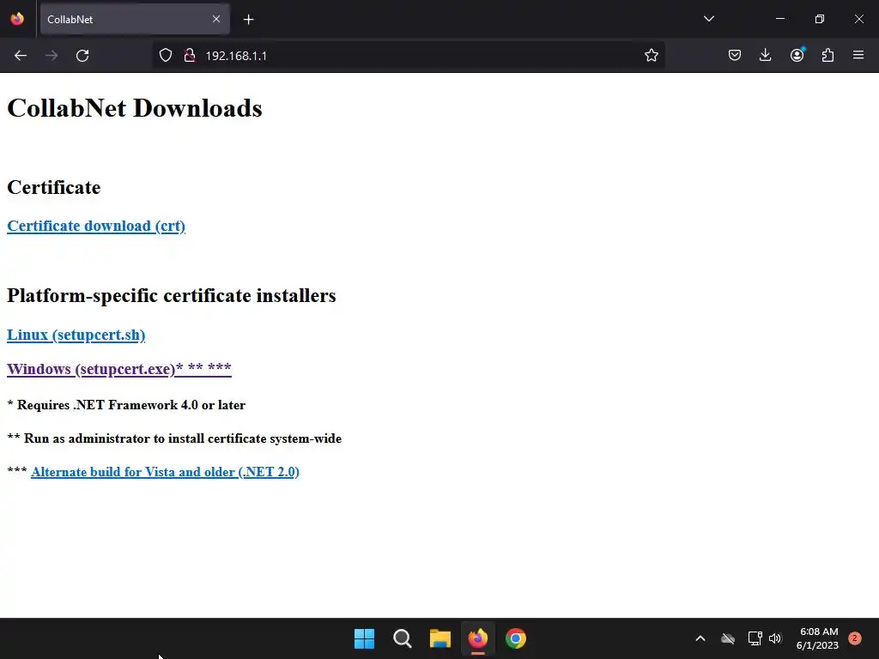Open the Firefox application hamburger menu
Image resolution: width=879 pixels, height=659 pixels.
858,56
